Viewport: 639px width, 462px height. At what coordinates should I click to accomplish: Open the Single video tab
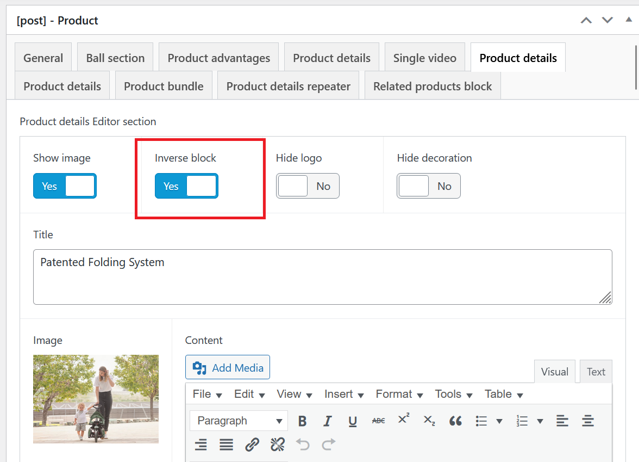point(425,58)
